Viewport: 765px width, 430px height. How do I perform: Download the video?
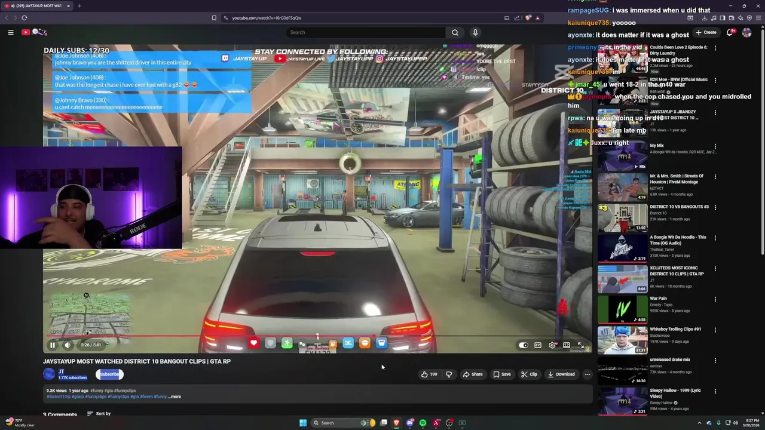[561, 374]
